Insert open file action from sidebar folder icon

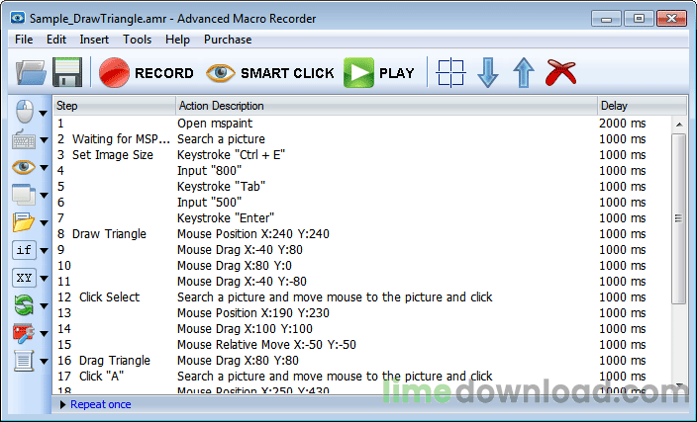point(23,222)
